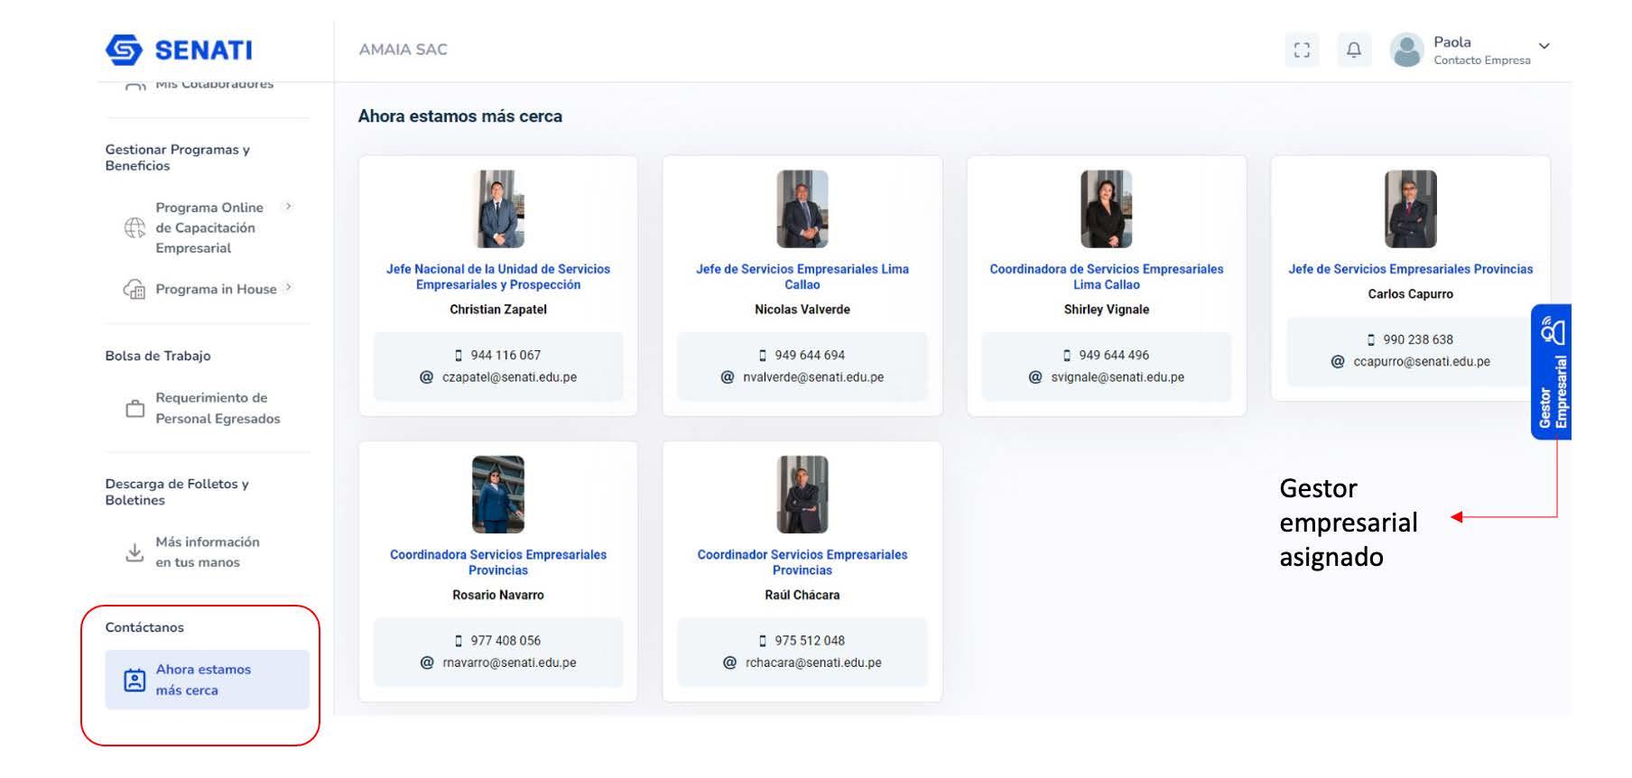
Task: Click the briefcase icon for Requerimiento de Personal
Action: 134,409
